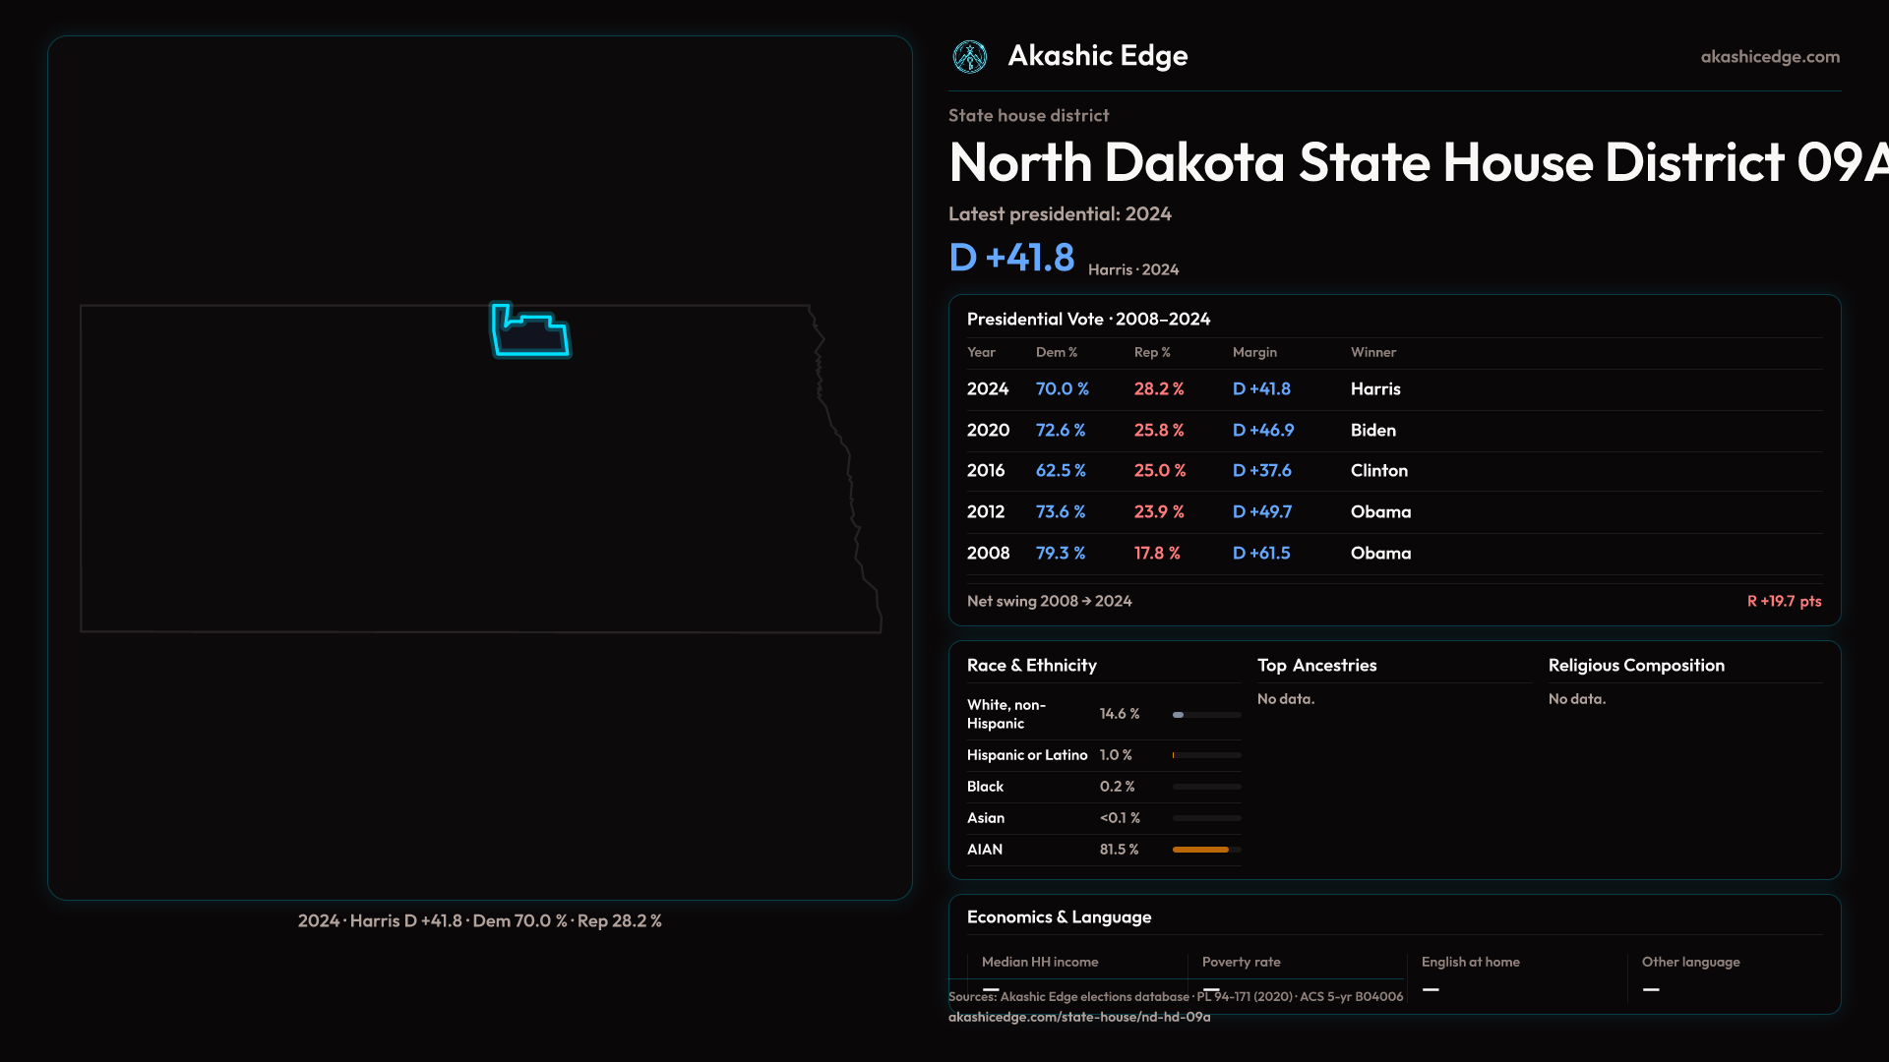Open the state-house/nd-hd-09a URL link
The height and width of the screenshot is (1062, 1889).
click(x=1078, y=1017)
